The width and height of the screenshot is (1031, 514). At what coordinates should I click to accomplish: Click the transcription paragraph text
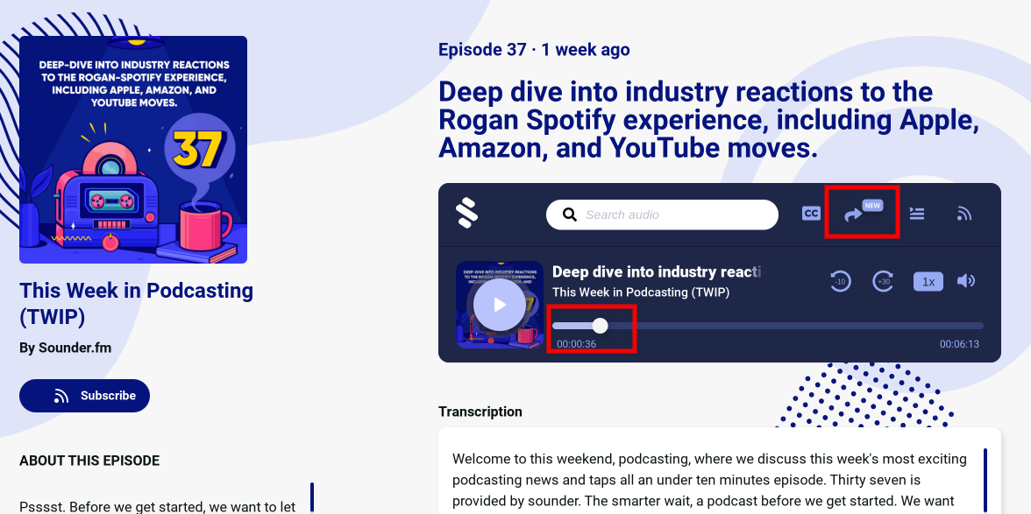(x=710, y=481)
